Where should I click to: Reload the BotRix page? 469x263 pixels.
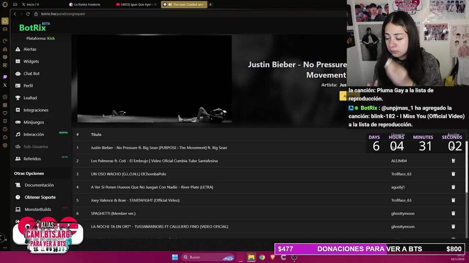pyautogui.click(x=28, y=14)
